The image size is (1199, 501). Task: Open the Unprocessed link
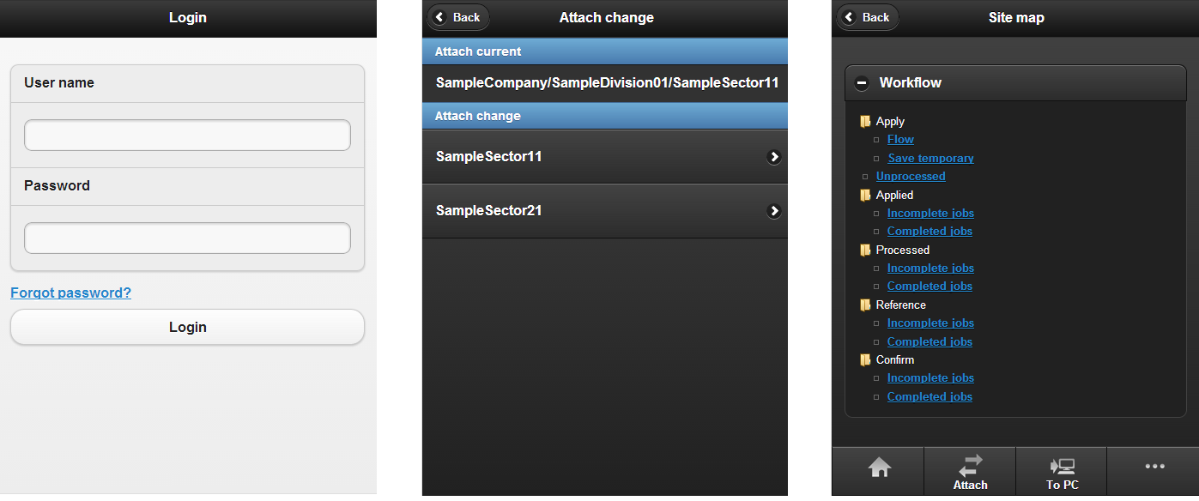click(x=911, y=177)
